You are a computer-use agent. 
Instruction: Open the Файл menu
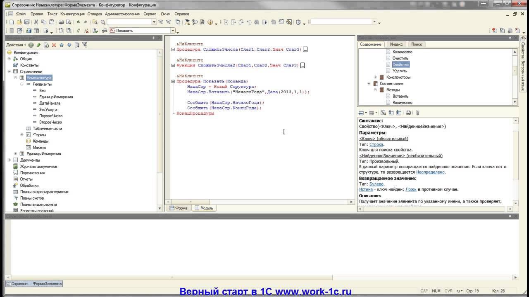(21, 14)
